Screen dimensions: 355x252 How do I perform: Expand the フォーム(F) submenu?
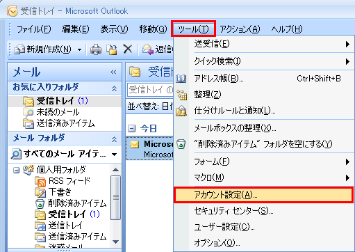264,162
